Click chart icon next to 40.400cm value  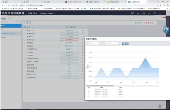click(82, 52)
